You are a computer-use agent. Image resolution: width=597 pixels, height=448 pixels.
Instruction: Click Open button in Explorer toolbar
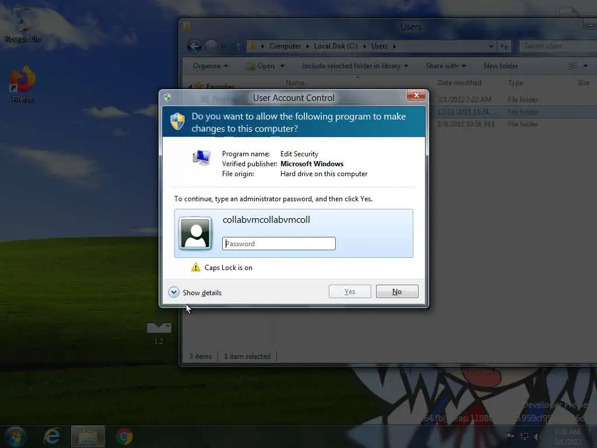pyautogui.click(x=261, y=66)
